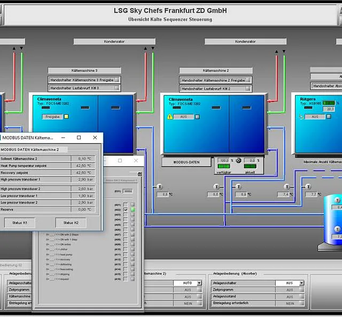
Task: Click the 100,0 % verfügbar value field
Action: (224, 161)
